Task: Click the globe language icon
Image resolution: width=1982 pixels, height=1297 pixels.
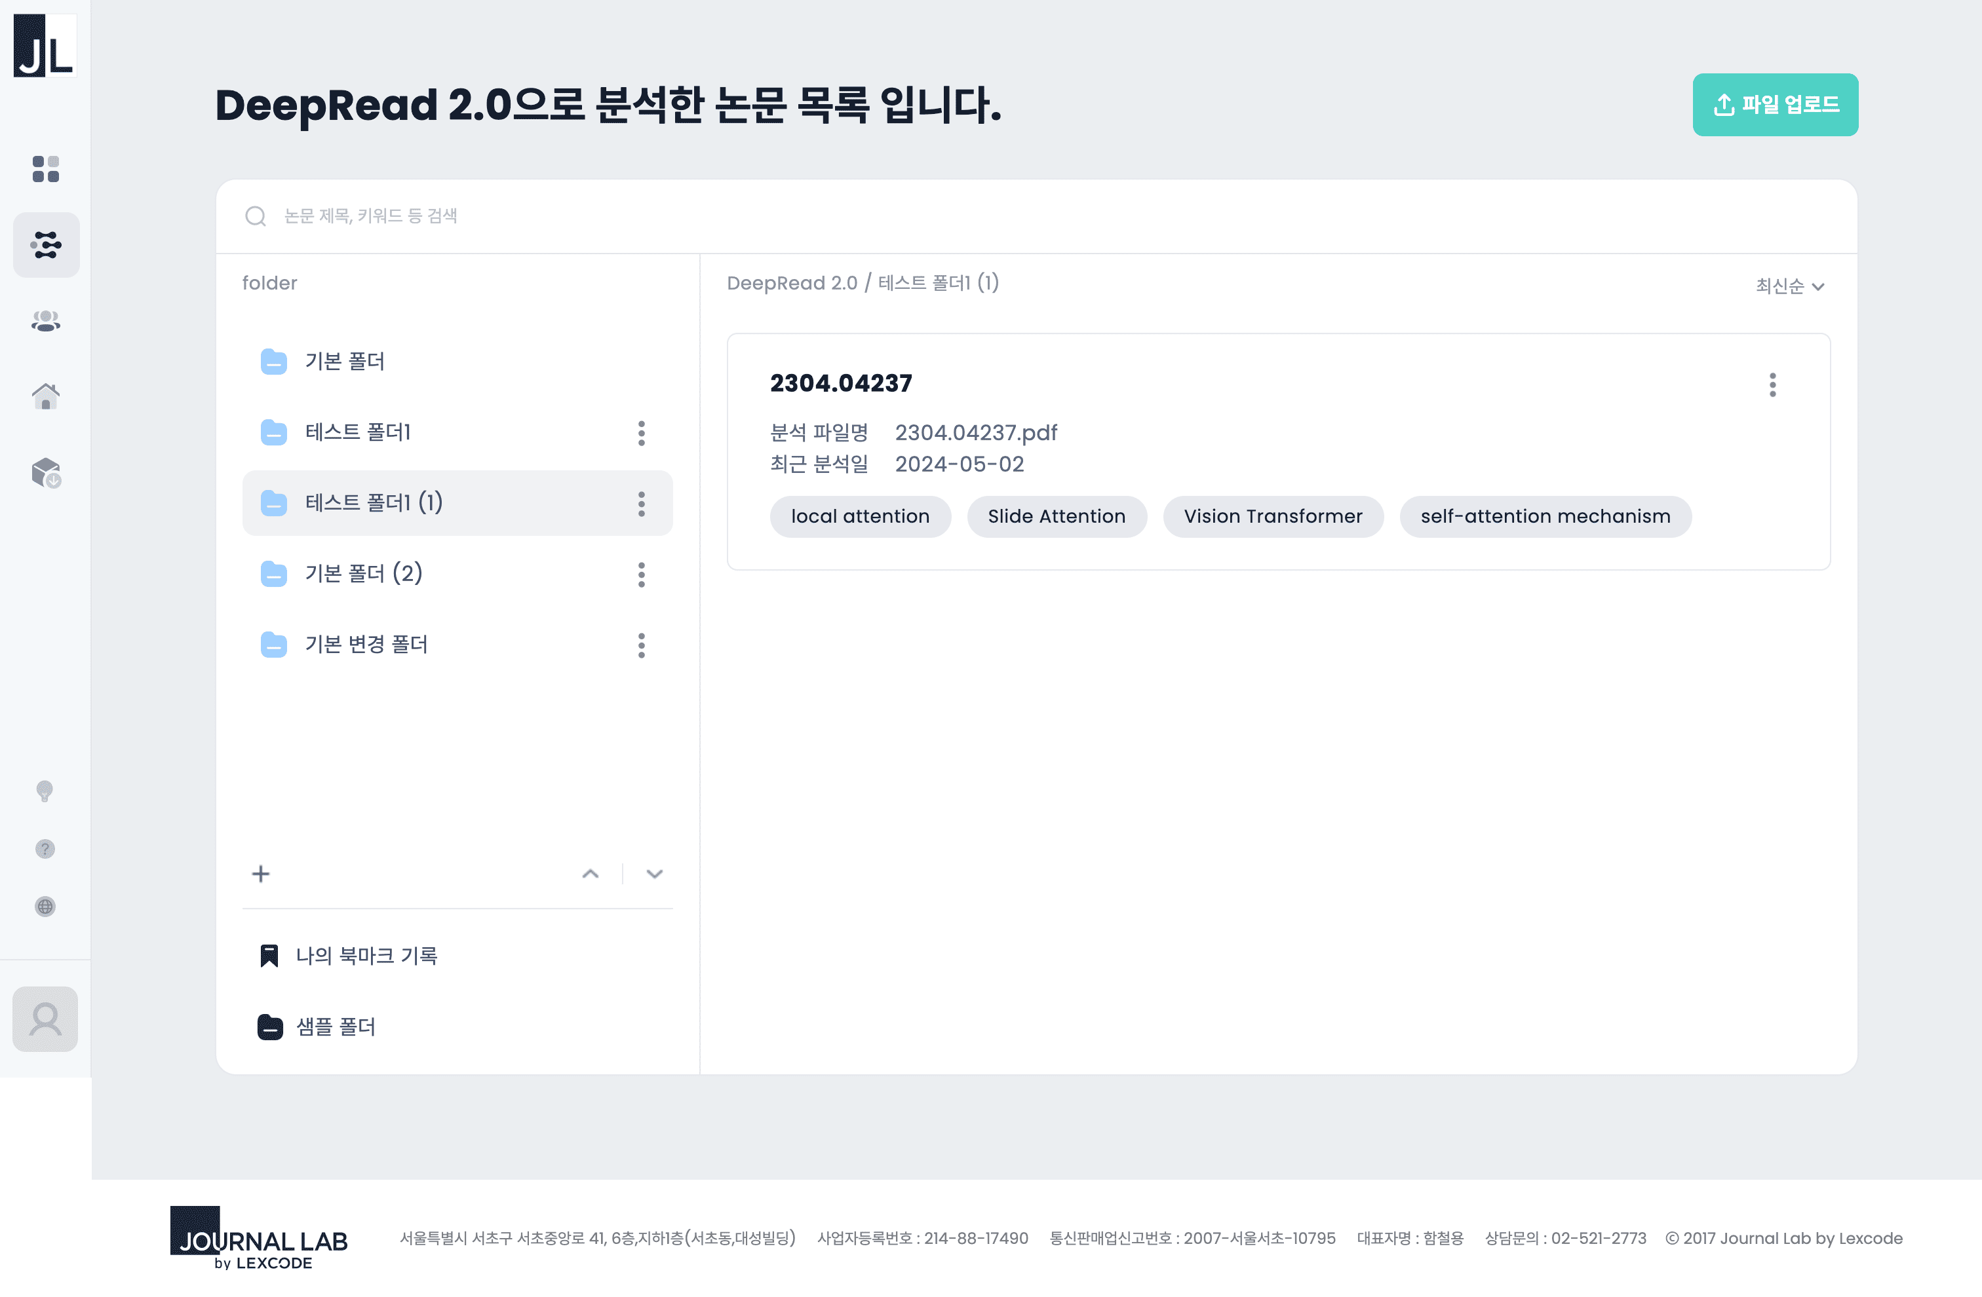Action: (45, 907)
